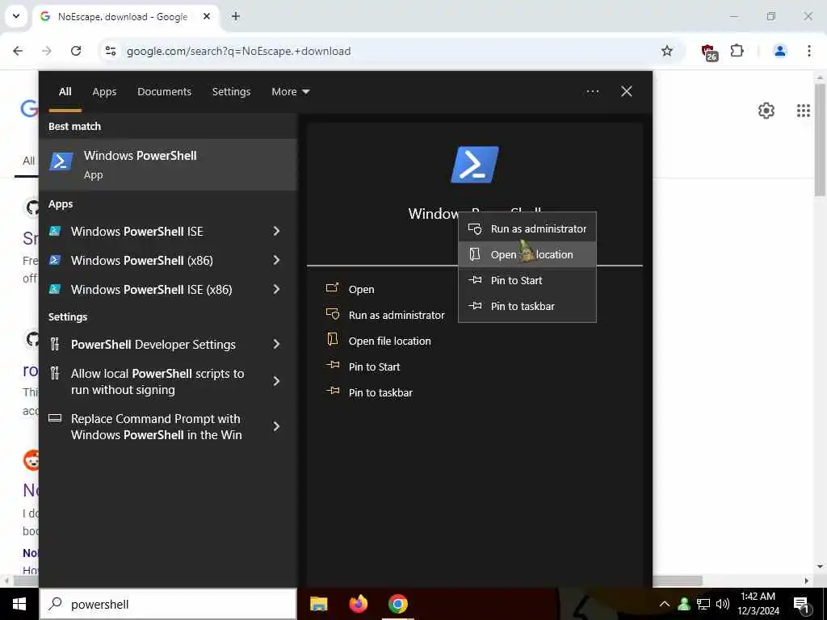Open search panel options ellipsis
827x620 pixels.
(592, 92)
